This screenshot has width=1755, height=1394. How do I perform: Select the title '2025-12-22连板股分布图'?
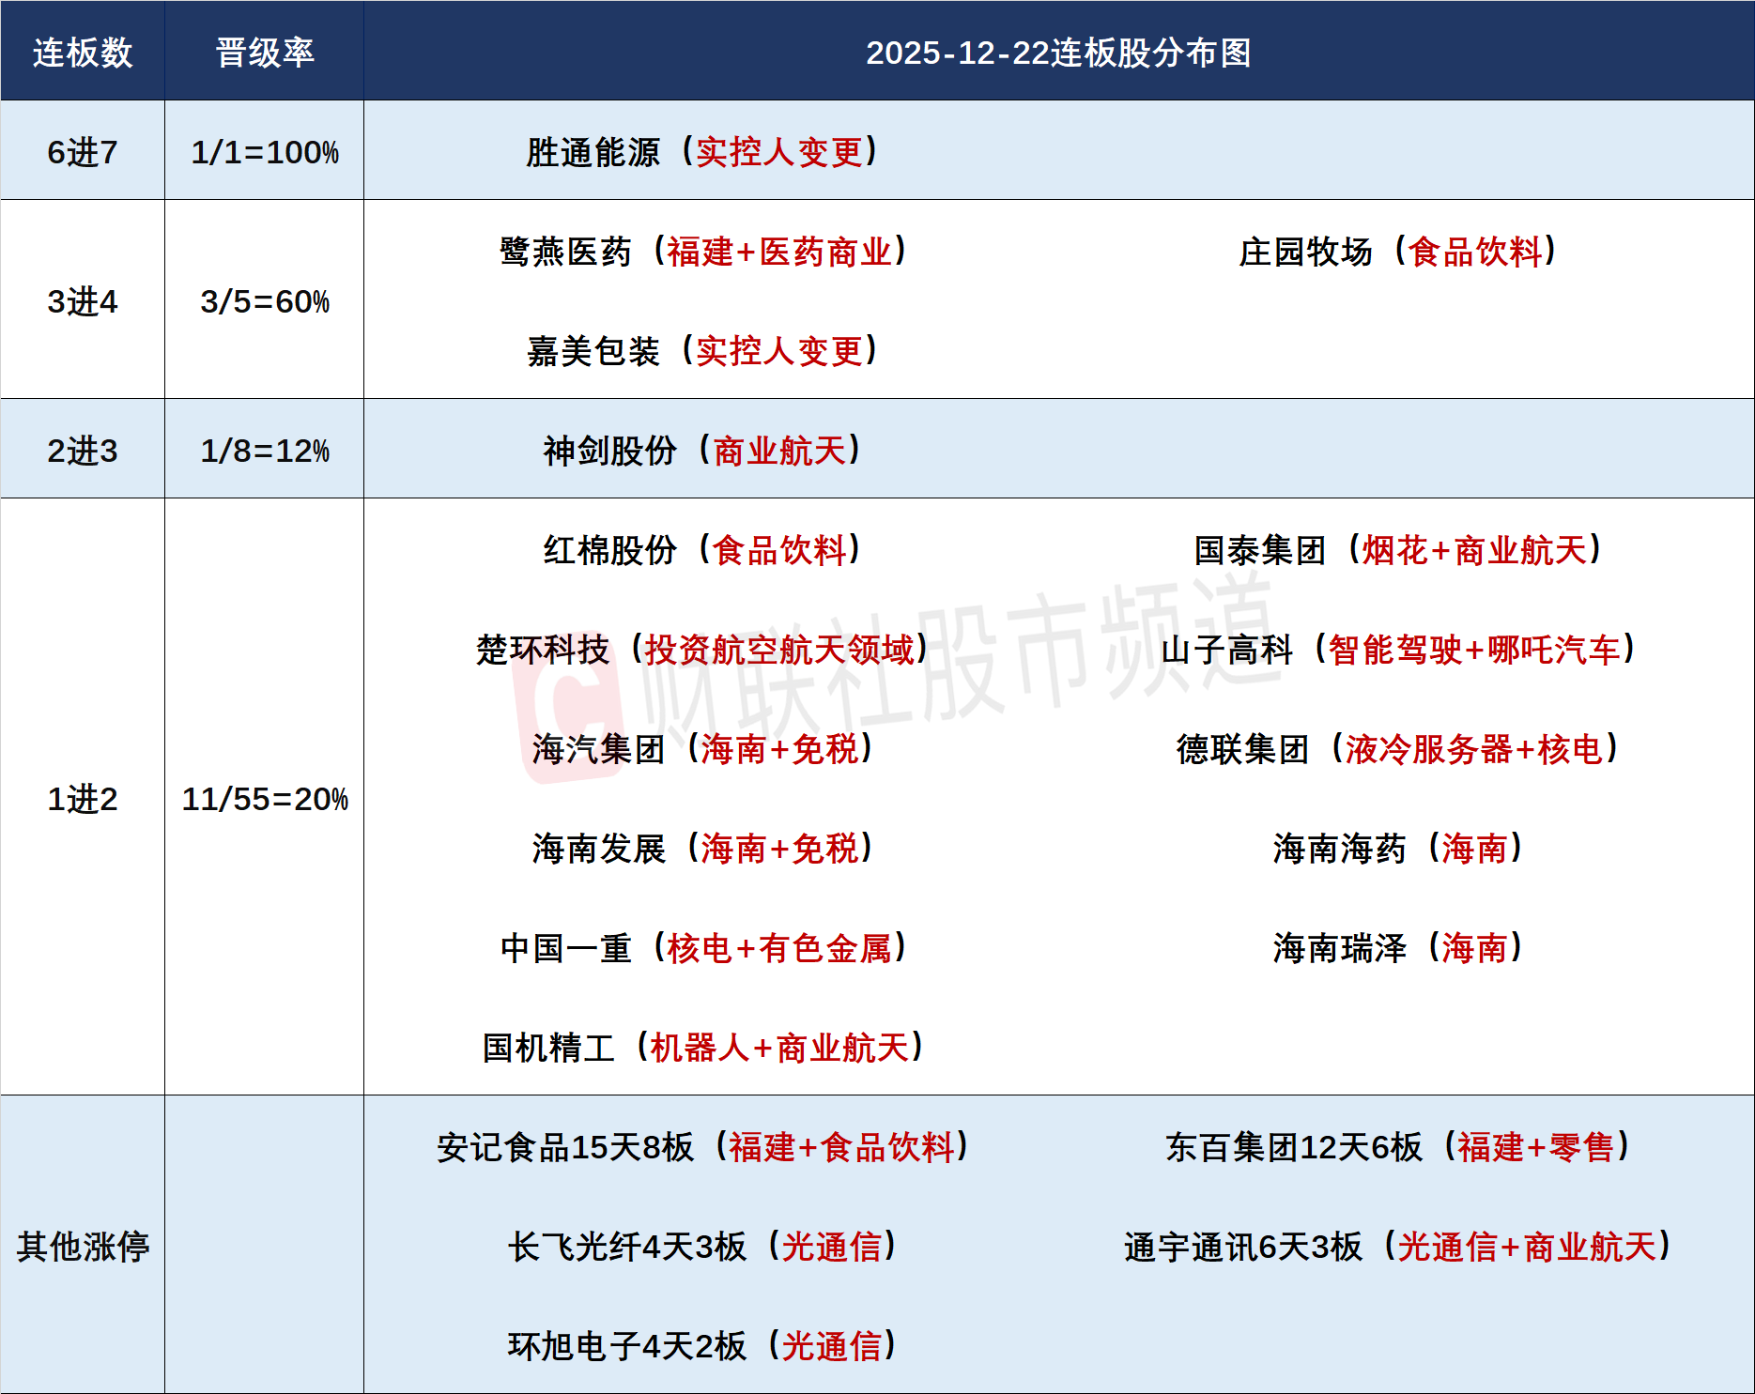click(x=1058, y=53)
